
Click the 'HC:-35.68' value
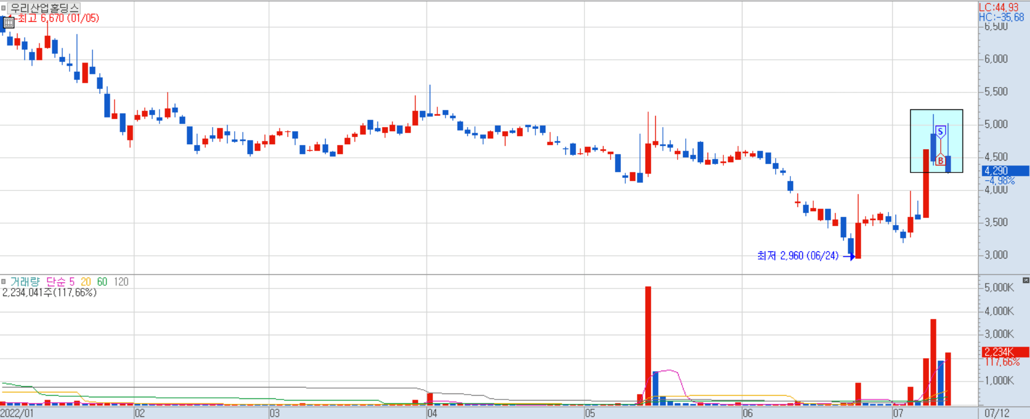coord(1001,17)
